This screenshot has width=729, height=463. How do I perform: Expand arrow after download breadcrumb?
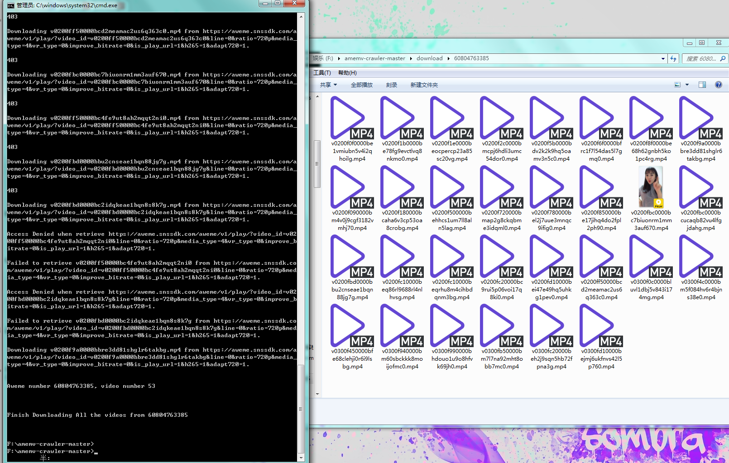tap(449, 58)
